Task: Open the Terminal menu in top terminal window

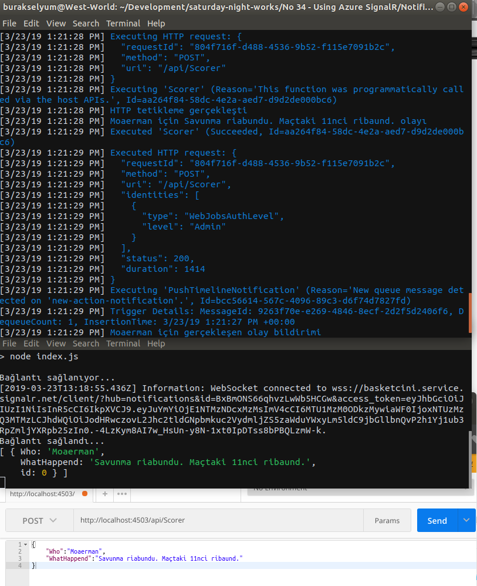Action: coord(123,23)
